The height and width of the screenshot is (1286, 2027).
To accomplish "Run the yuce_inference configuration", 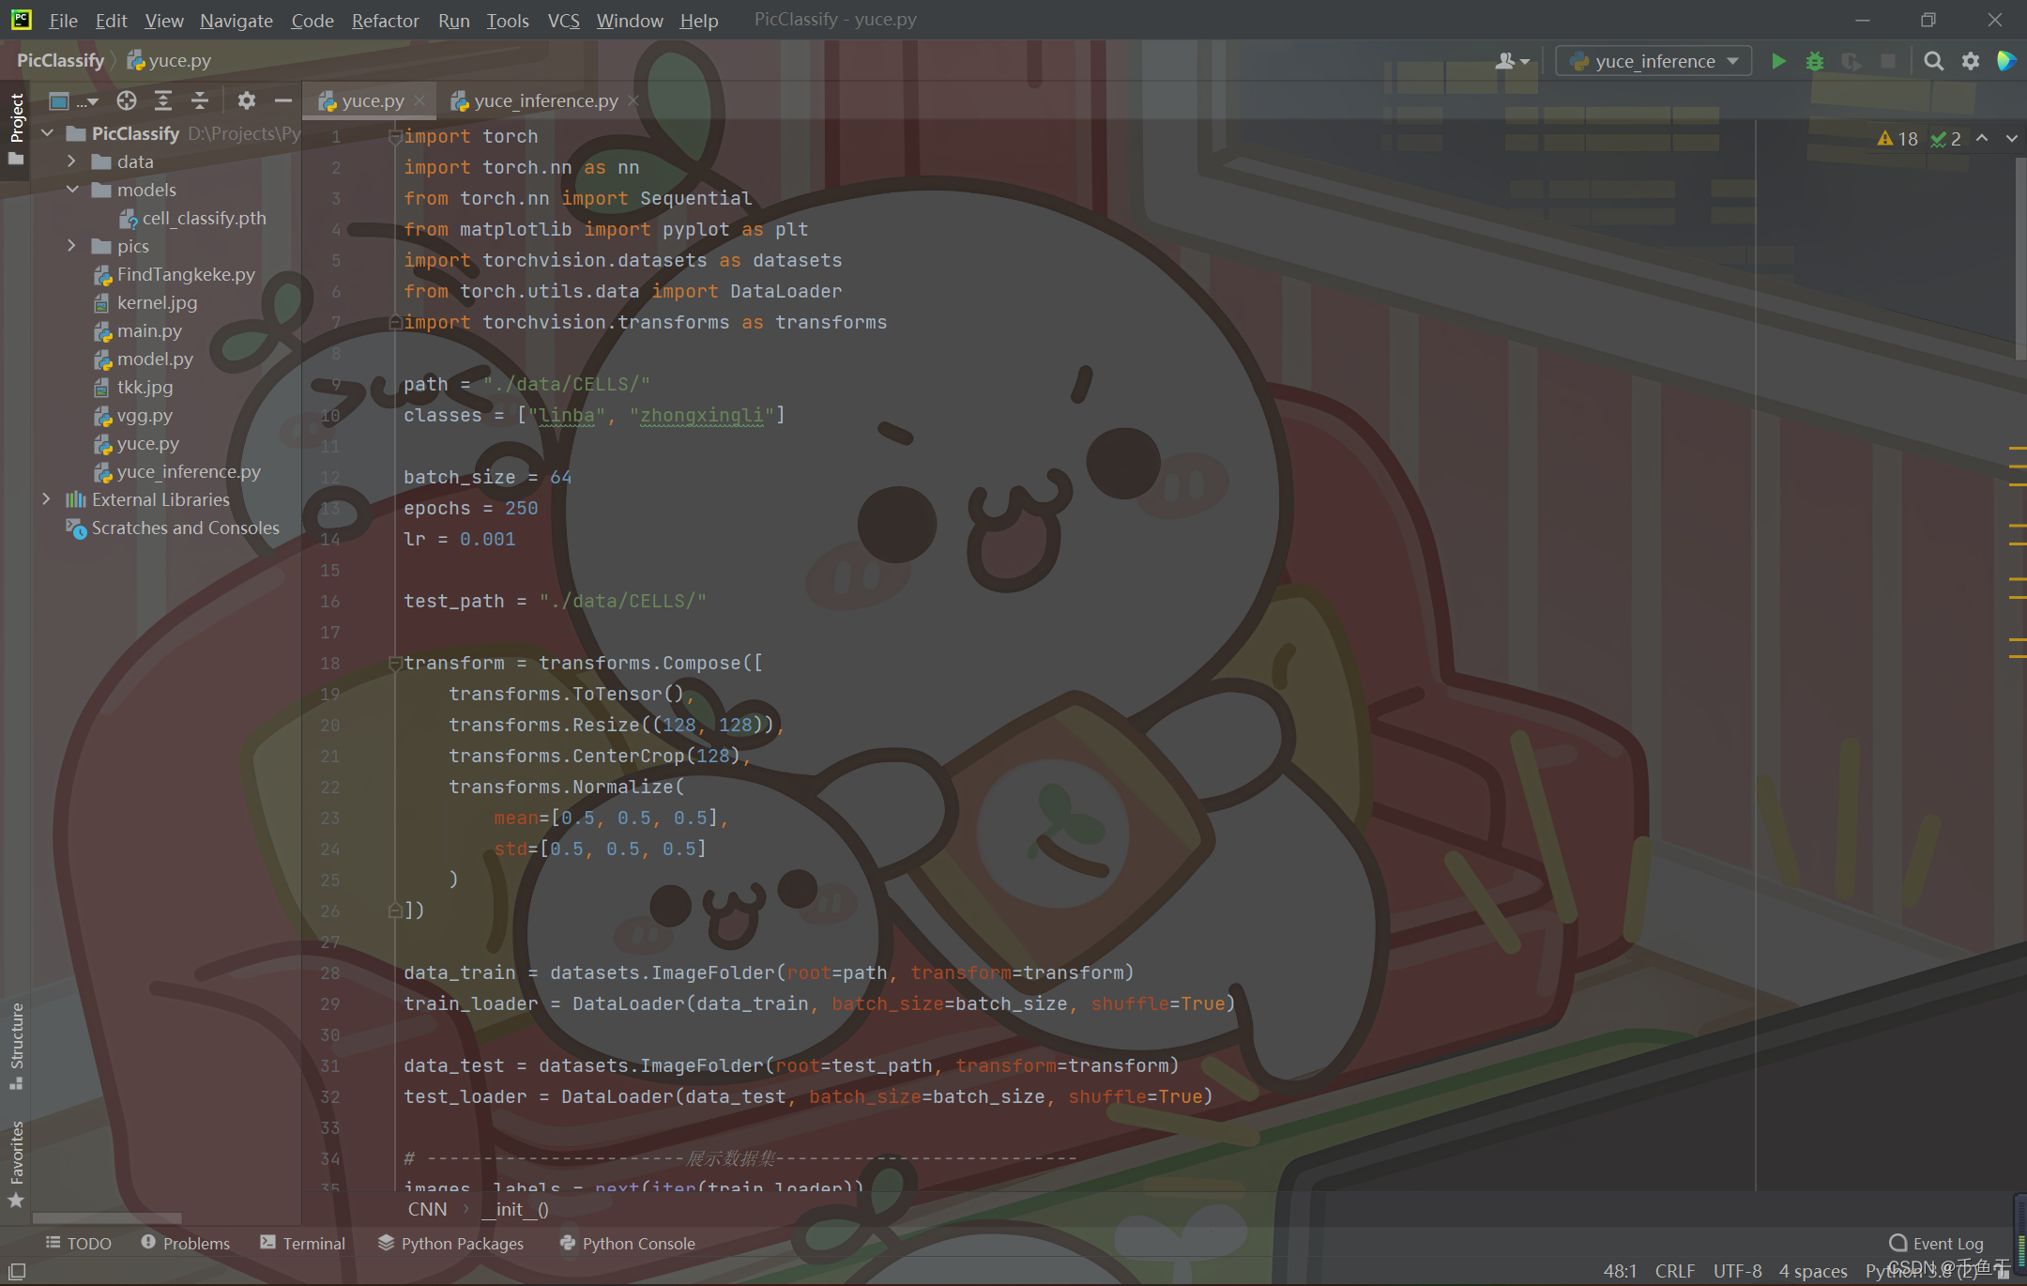I will [1777, 61].
